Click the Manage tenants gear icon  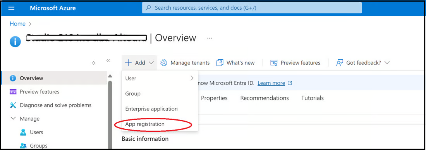click(x=163, y=63)
